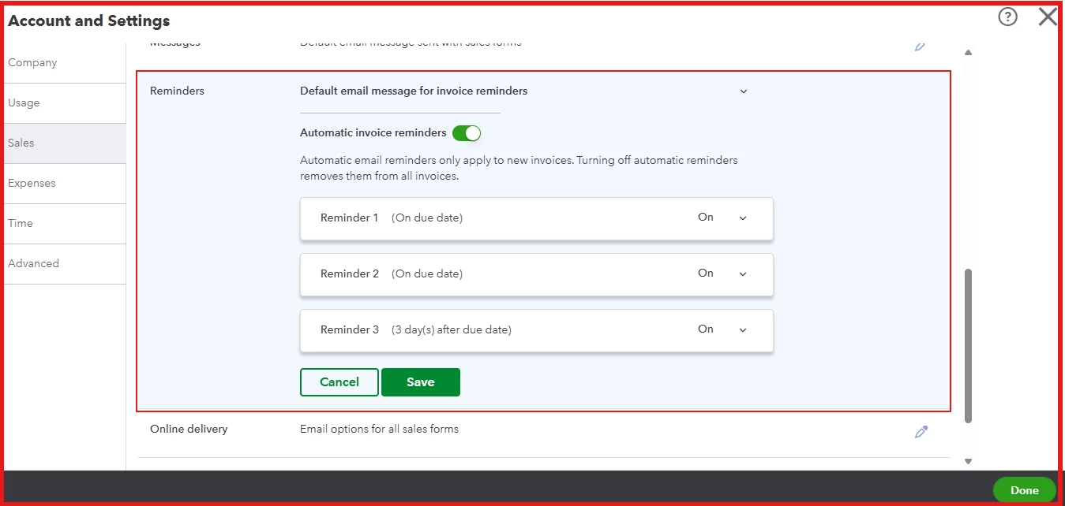Expand the Reminder 2 chevron

coord(743,274)
